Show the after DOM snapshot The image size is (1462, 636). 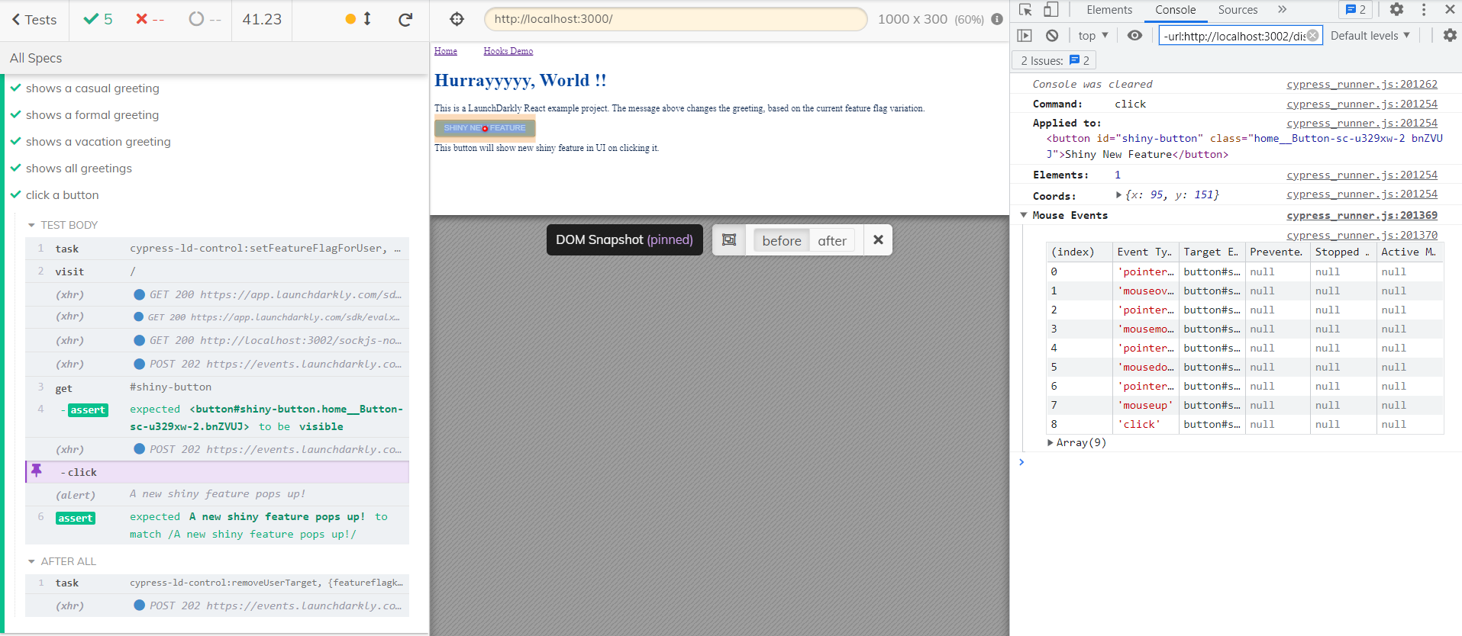832,241
